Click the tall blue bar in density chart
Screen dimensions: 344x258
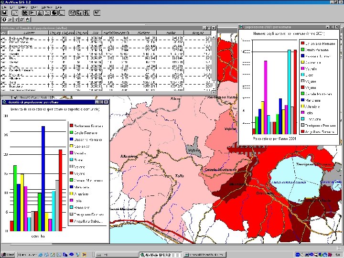[x=43, y=179]
